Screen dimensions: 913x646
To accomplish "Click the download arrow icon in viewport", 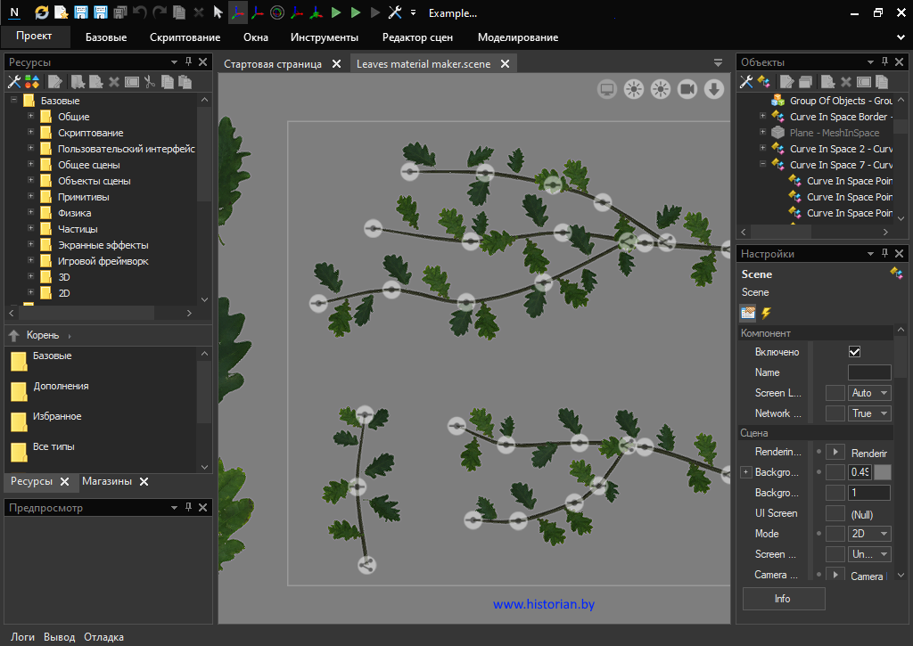I will (x=713, y=89).
